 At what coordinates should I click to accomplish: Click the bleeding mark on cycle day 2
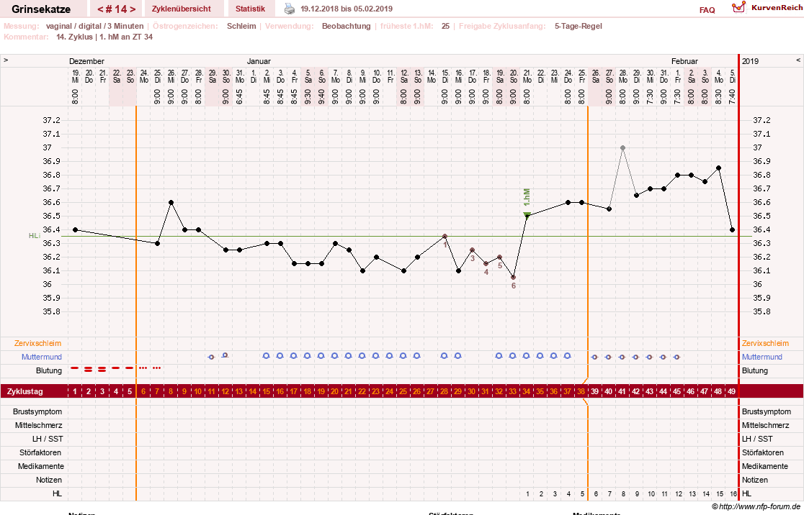point(89,368)
